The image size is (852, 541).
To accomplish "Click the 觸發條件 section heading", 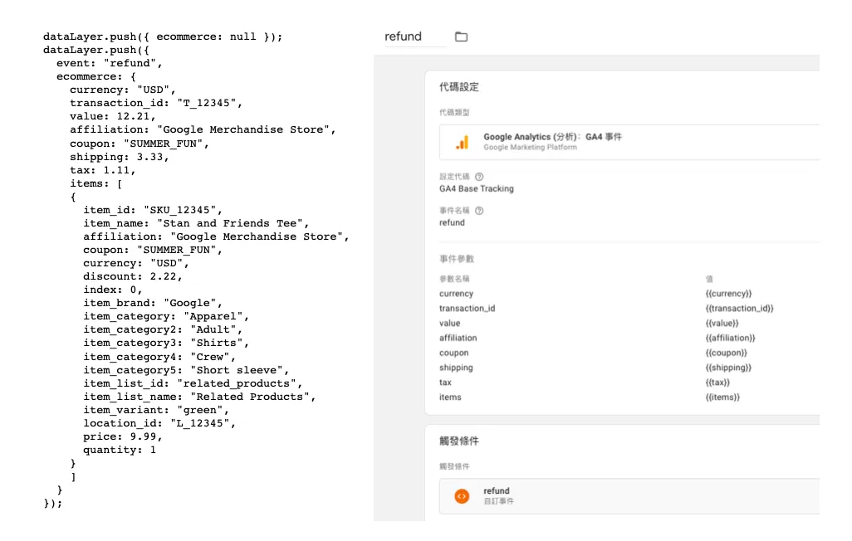I will (x=459, y=441).
